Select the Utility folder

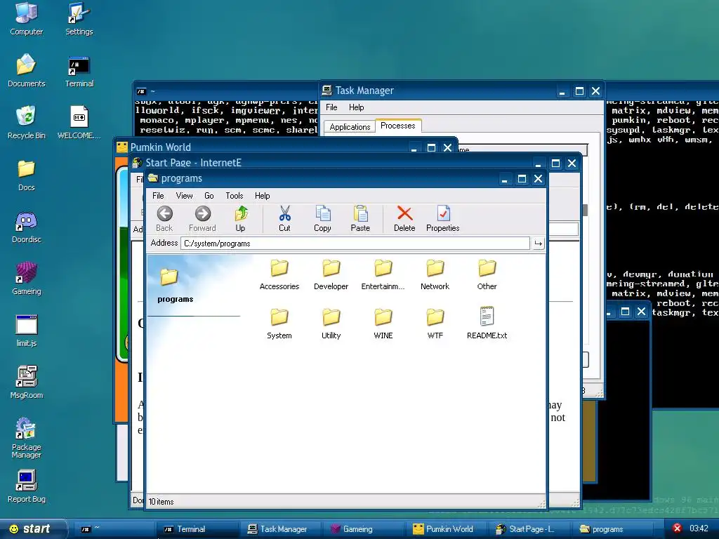[x=331, y=324]
